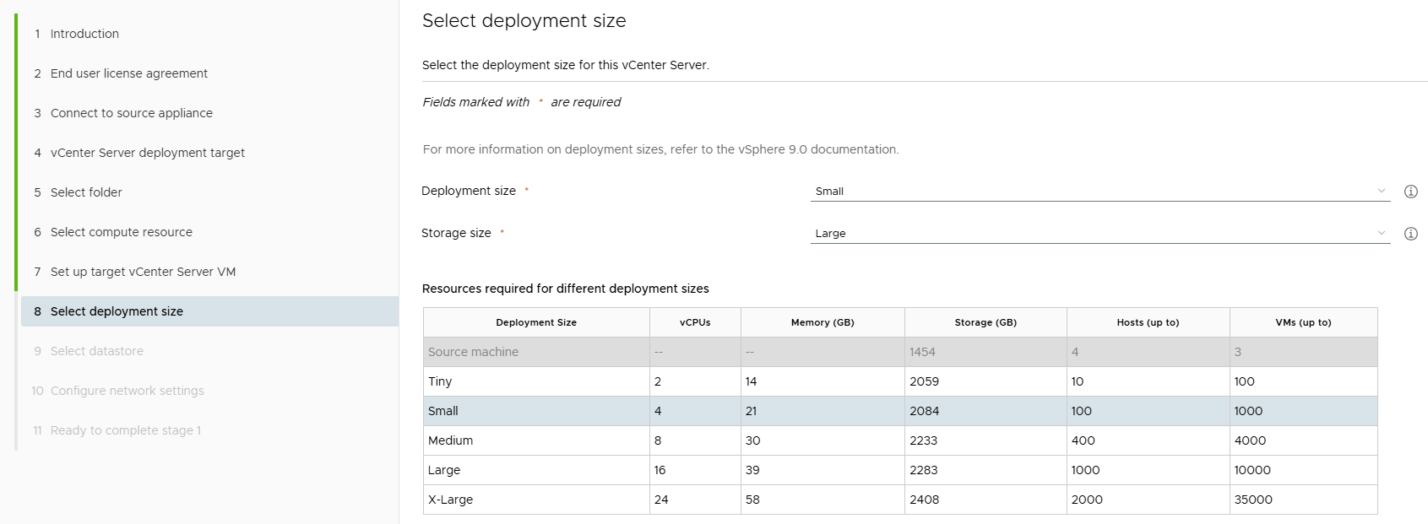Select vCenter Server deployment target step
1428x524 pixels.
pyautogui.click(x=147, y=153)
